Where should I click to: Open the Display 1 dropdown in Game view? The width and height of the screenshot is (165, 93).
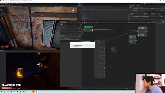pyautogui.click(x=2, y=52)
